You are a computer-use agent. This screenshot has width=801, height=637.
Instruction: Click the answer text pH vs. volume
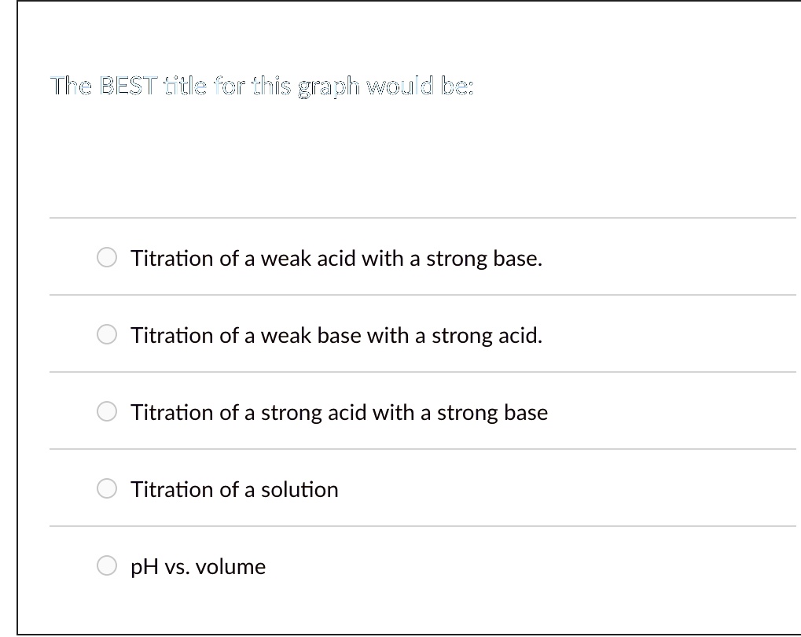click(199, 565)
